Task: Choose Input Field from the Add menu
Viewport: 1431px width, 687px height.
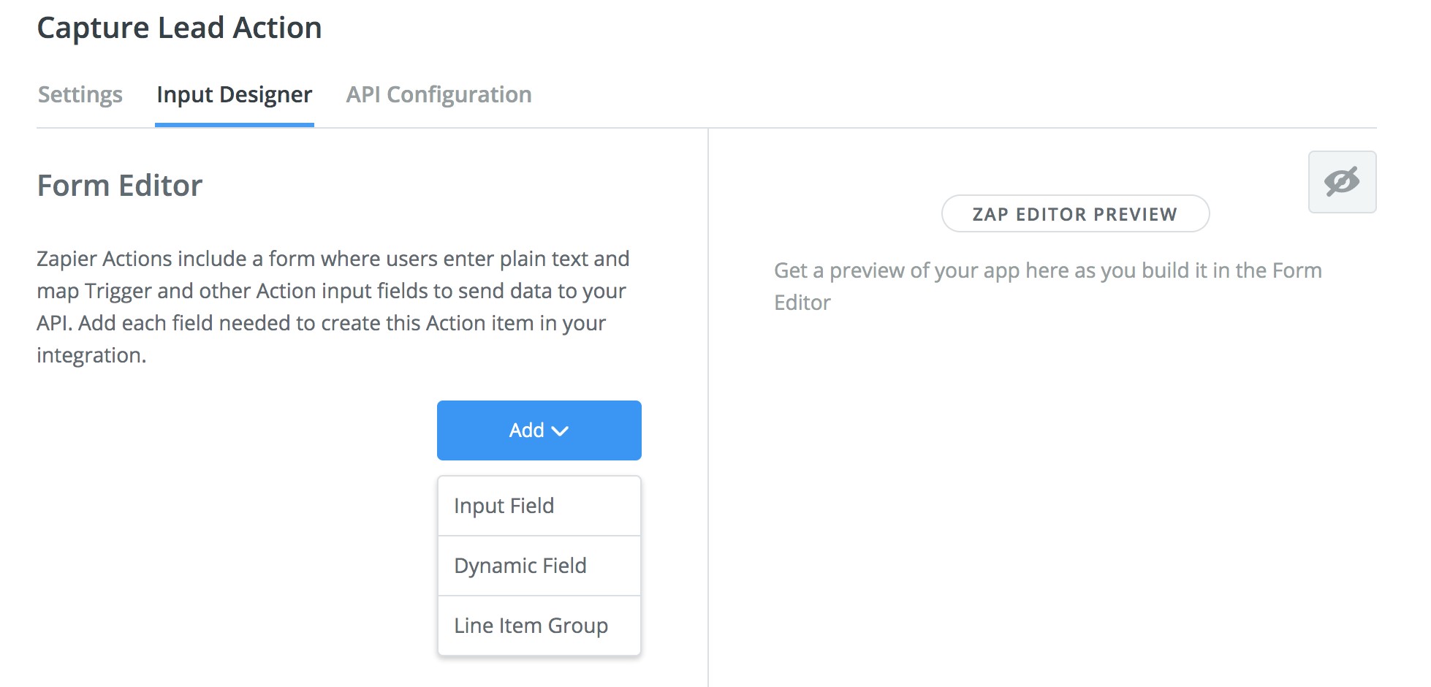Action: pyautogui.click(x=504, y=506)
